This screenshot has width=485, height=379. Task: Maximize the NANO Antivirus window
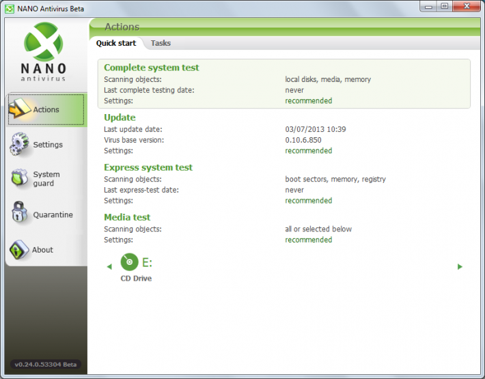tap(445, 6)
